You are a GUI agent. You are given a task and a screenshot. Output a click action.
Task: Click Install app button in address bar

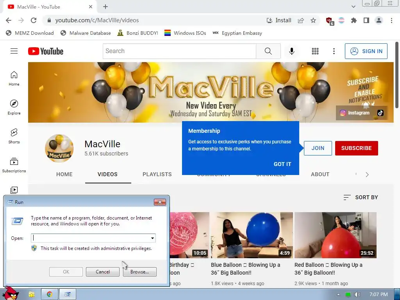(x=279, y=20)
